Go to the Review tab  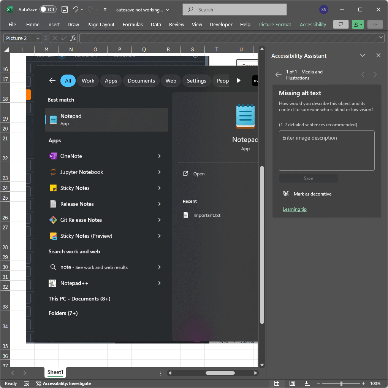pos(177,24)
